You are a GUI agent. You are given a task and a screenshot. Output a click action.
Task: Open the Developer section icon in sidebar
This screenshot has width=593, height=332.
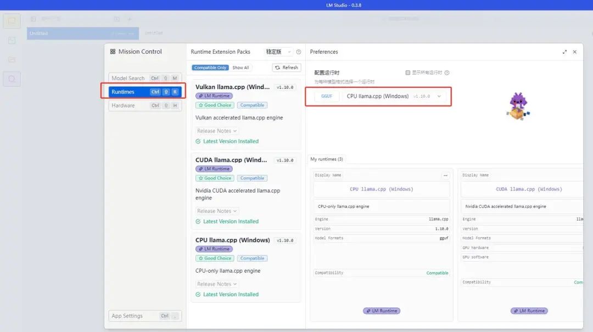(x=12, y=41)
